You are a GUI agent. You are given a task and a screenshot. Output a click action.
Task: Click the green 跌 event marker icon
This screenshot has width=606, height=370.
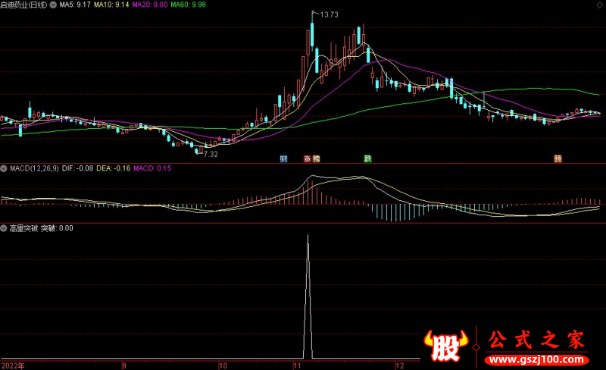click(367, 158)
